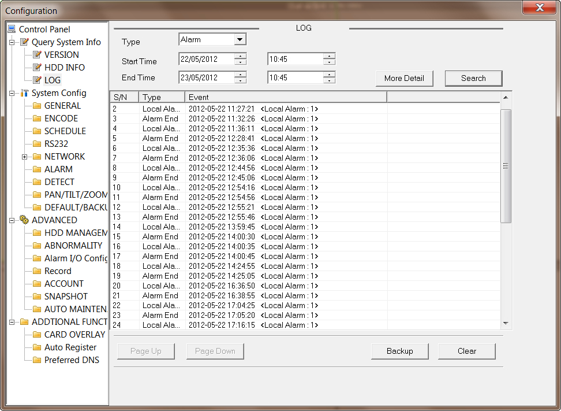Click the Control Panel computer icon
Screen dimensions: 561x411
click(x=12, y=29)
